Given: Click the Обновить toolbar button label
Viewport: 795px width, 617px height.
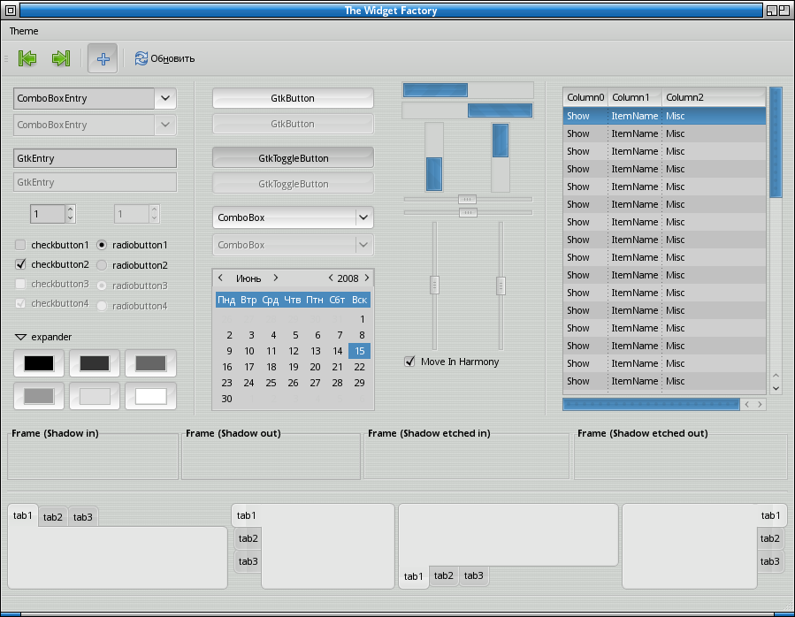Looking at the screenshot, I should tap(172, 59).
